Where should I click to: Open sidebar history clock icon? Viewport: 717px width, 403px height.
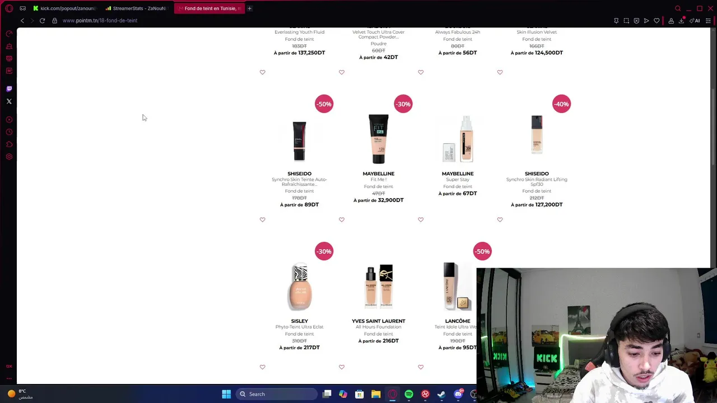(x=9, y=132)
